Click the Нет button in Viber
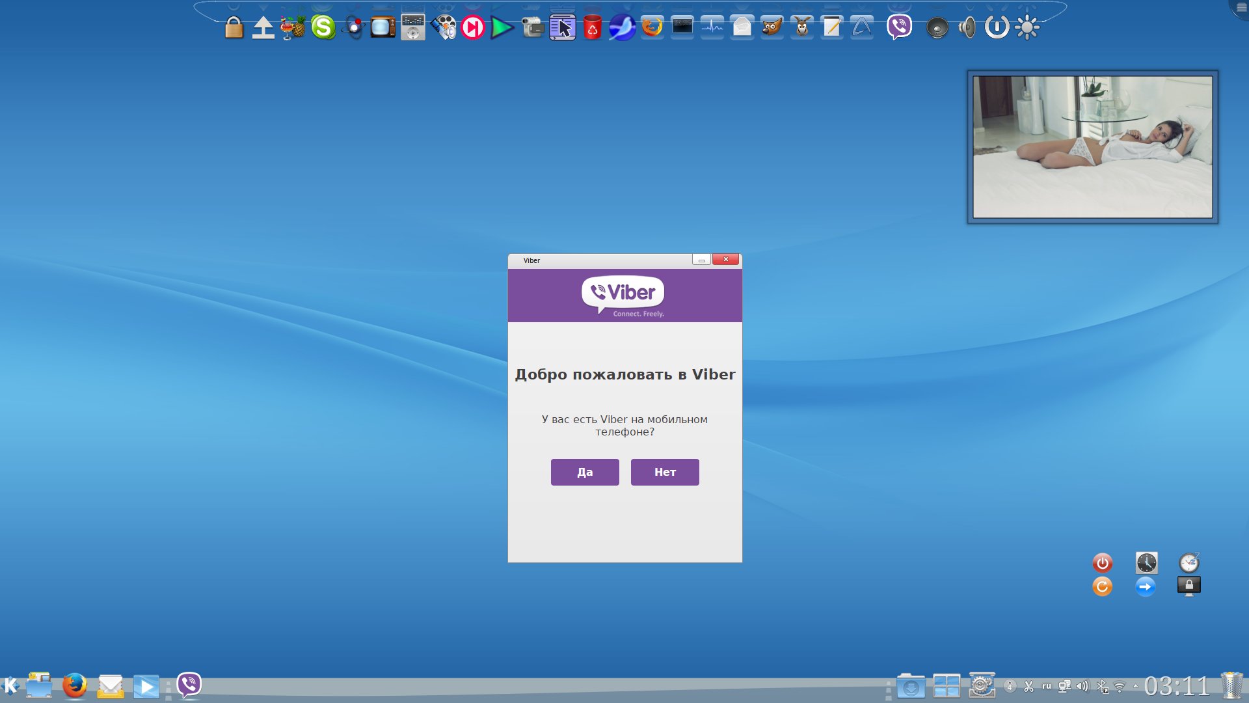 [664, 472]
